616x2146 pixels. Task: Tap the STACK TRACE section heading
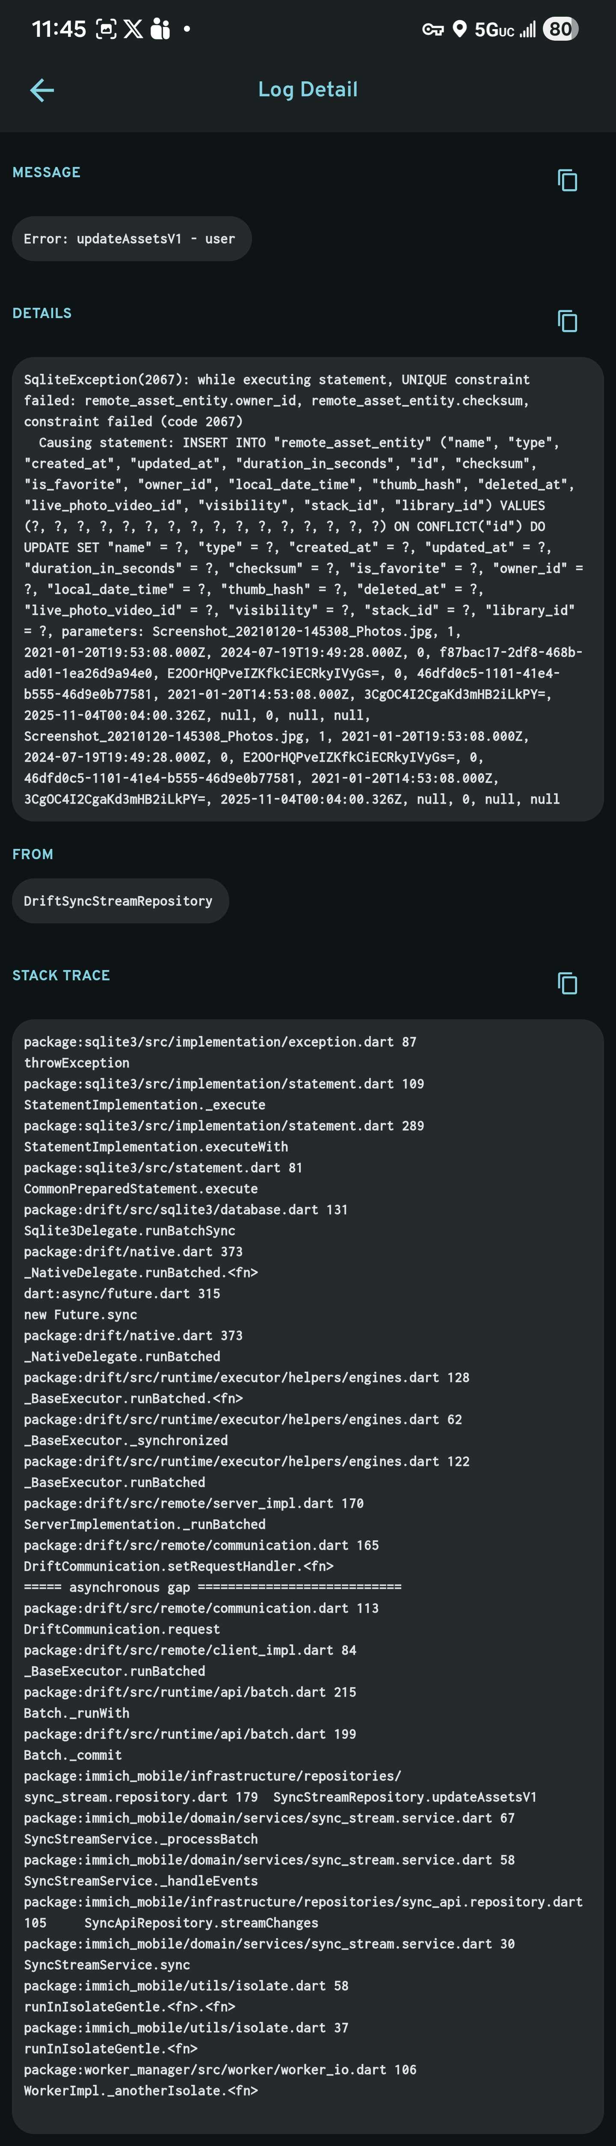pyautogui.click(x=61, y=975)
